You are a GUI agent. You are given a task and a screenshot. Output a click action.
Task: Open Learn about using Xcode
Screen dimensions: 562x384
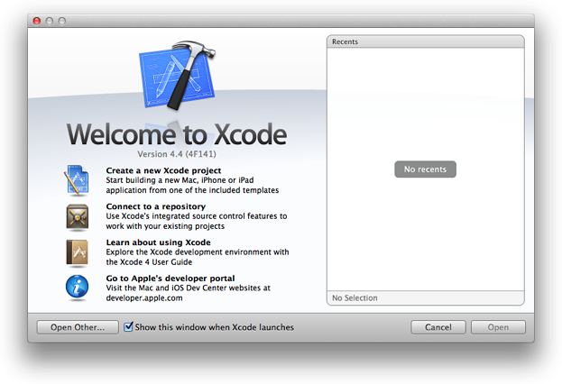[159, 242]
